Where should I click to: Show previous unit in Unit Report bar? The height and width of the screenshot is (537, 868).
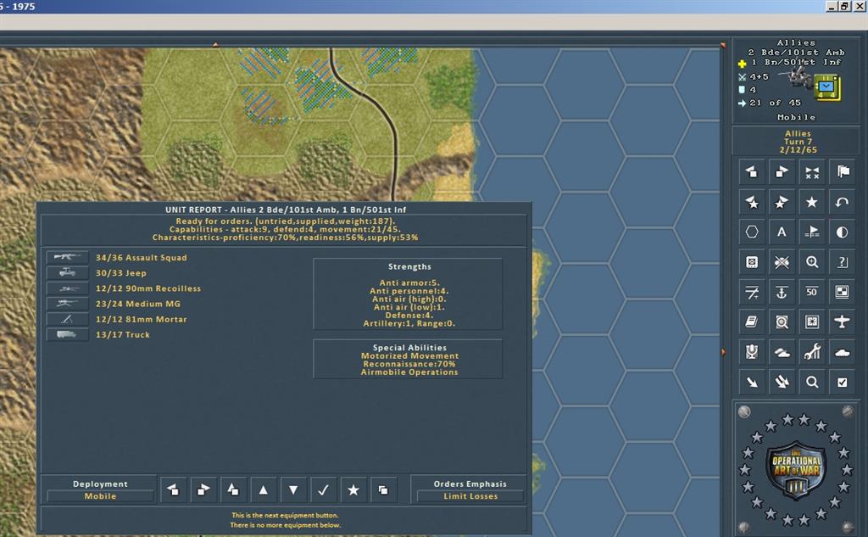173,489
